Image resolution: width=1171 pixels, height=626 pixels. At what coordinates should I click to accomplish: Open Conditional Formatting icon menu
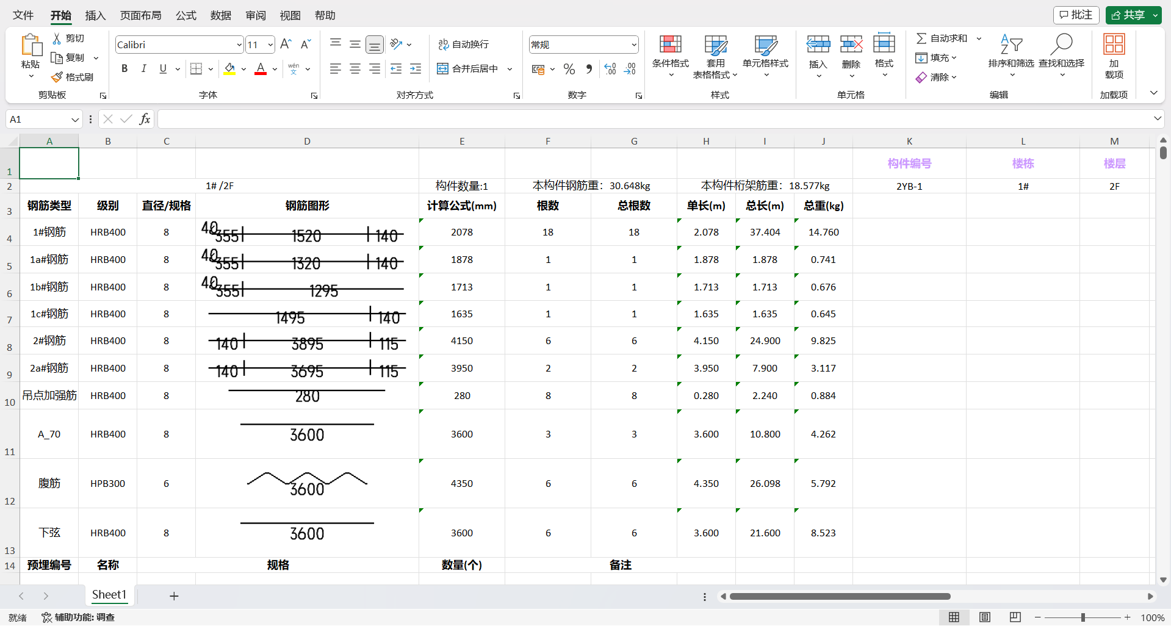[670, 45]
